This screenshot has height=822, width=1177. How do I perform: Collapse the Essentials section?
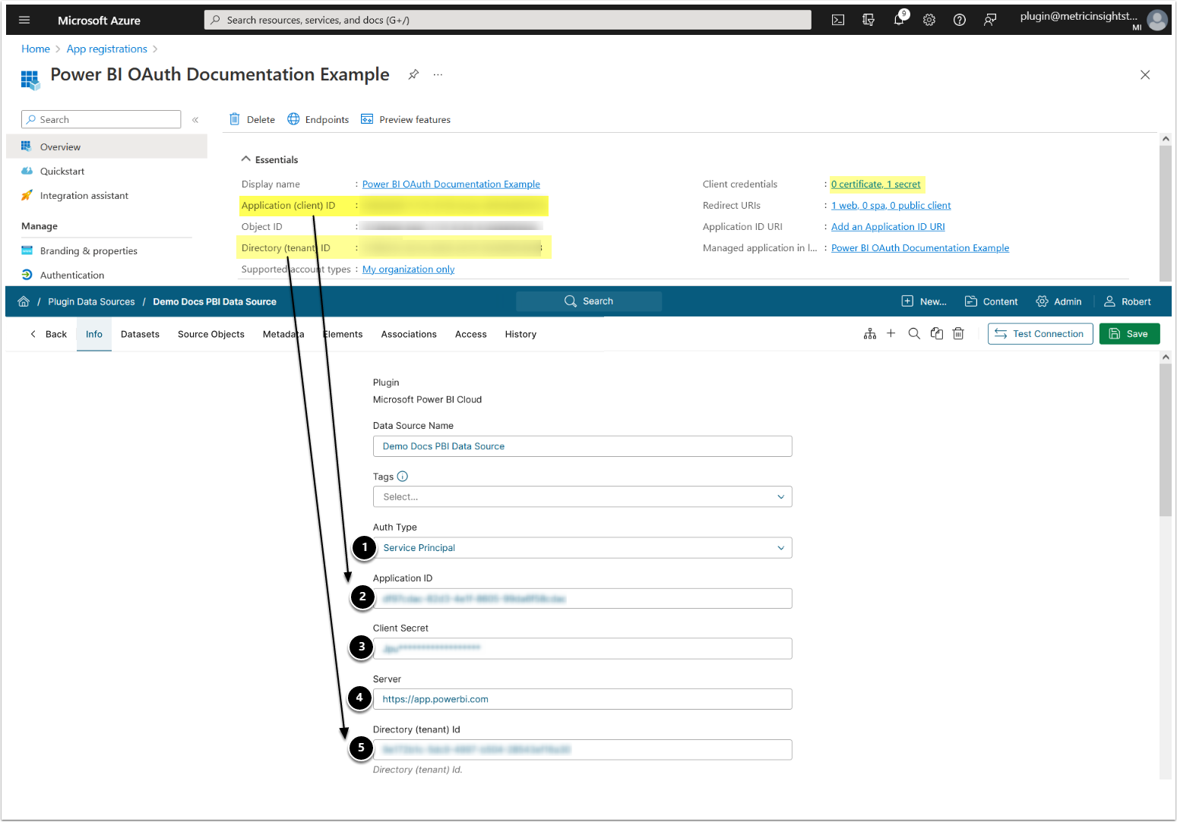tap(270, 159)
